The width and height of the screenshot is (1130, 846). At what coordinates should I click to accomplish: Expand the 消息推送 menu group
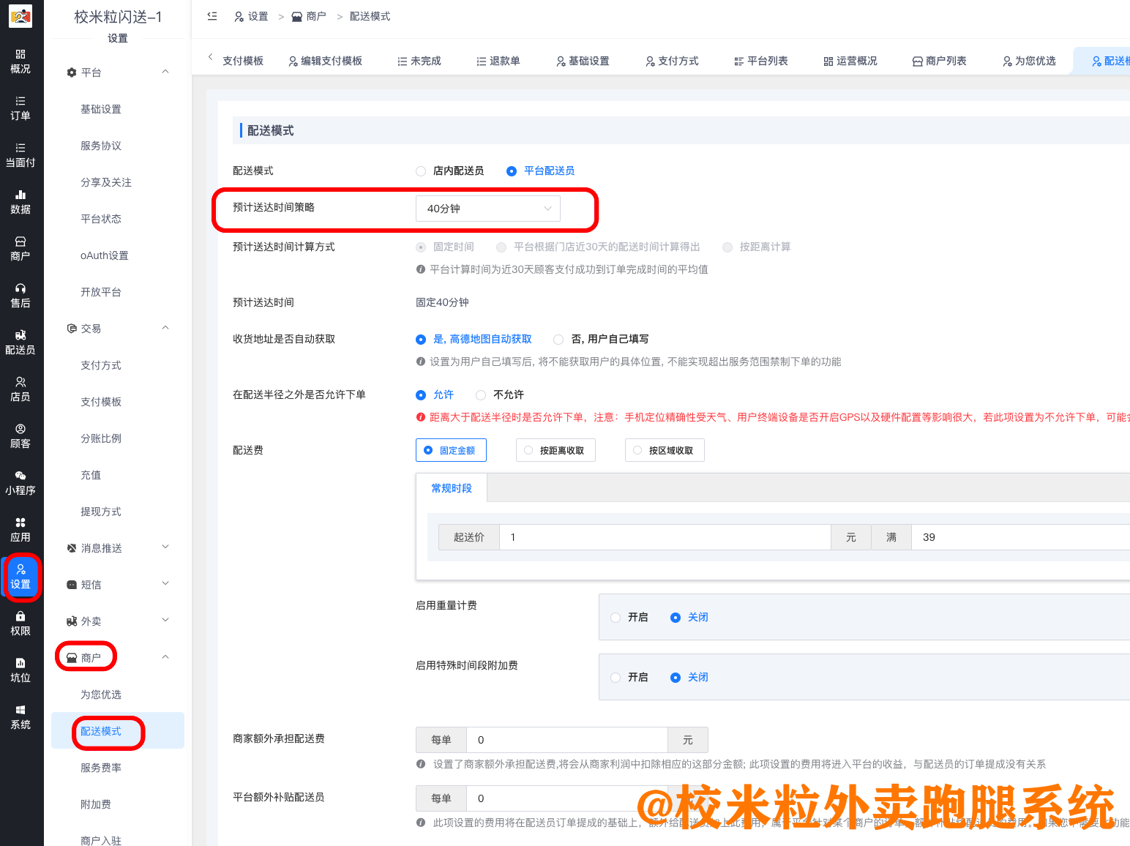click(x=117, y=548)
